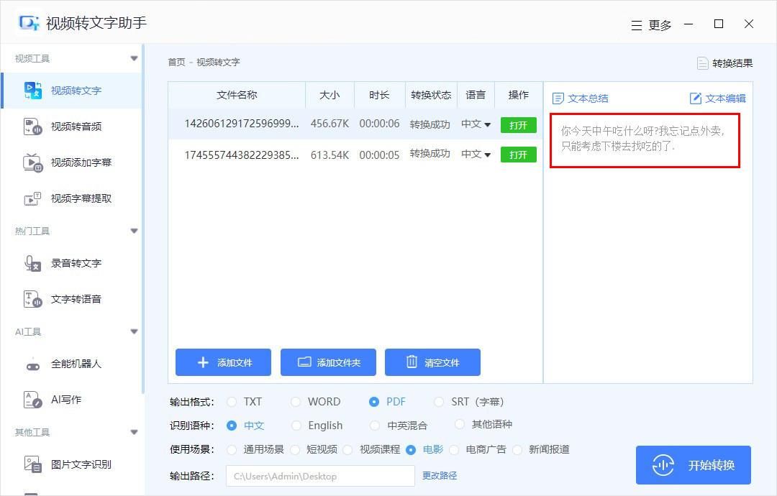Collapse the 其他工具 sidebar section
This screenshot has height=496, width=777.
[134, 432]
